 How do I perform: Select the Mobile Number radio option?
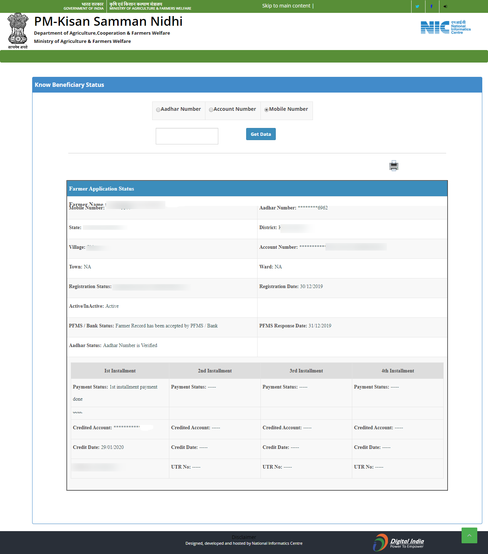(266, 110)
